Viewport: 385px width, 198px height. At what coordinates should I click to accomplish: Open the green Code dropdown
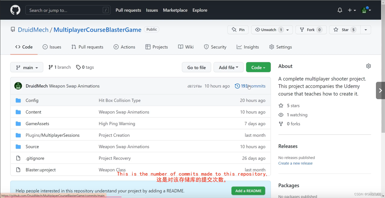[x=258, y=67]
